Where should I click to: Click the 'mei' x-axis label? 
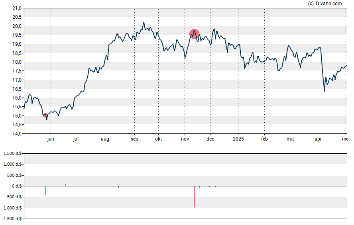(346, 139)
